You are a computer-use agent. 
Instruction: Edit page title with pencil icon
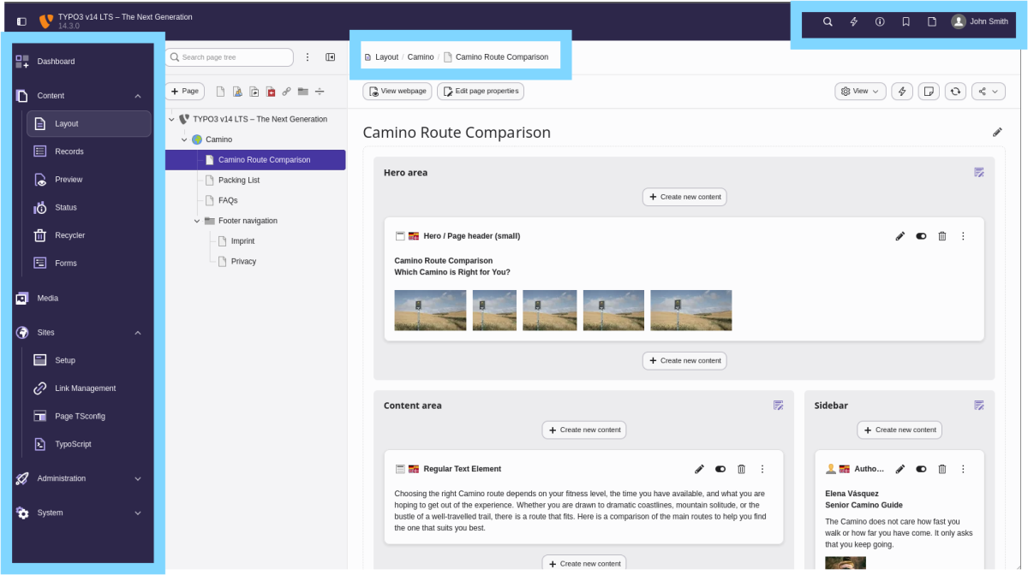click(x=997, y=133)
